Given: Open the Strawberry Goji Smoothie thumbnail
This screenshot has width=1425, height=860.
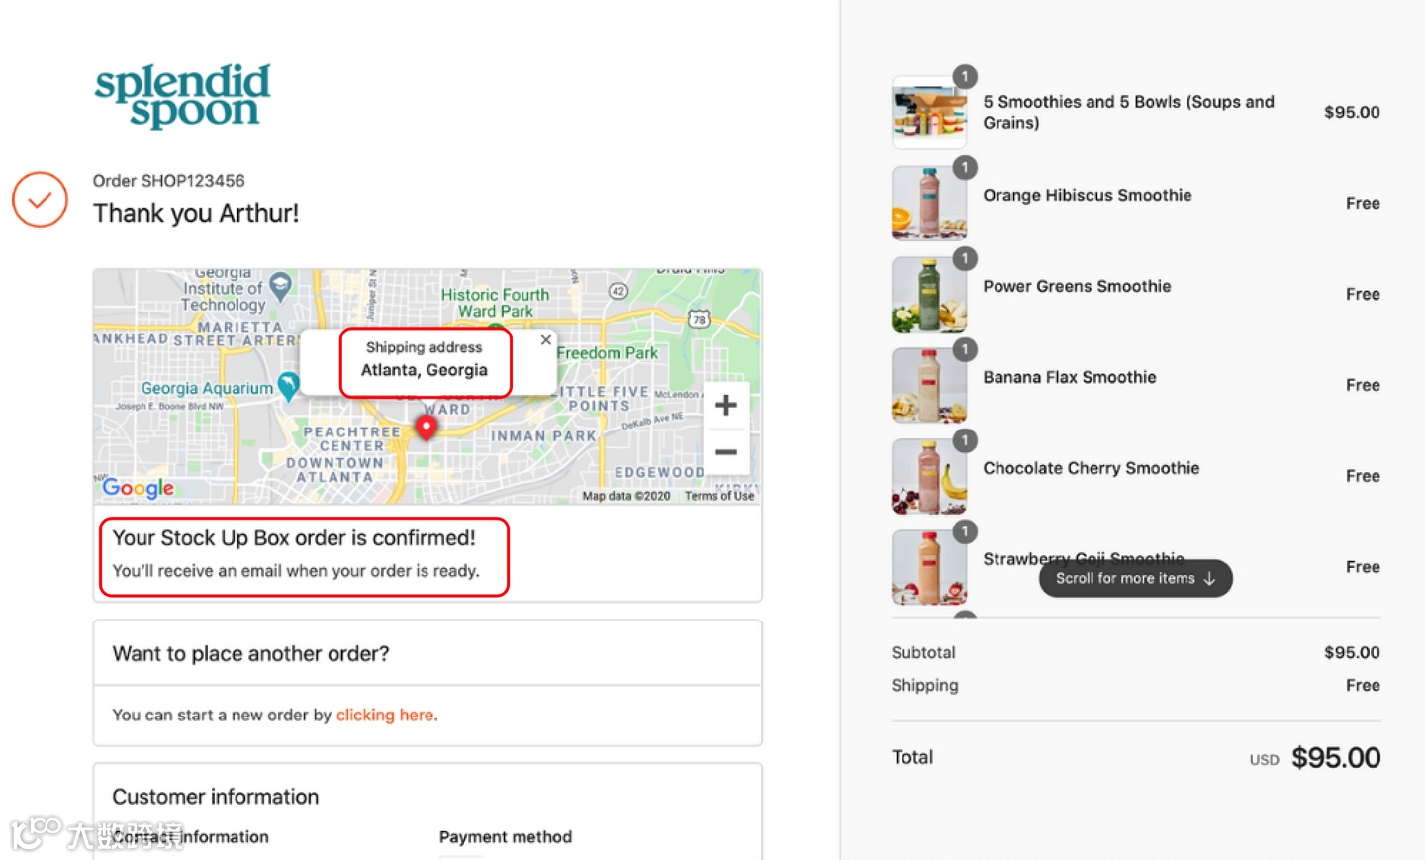Looking at the screenshot, I should pyautogui.click(x=928, y=567).
